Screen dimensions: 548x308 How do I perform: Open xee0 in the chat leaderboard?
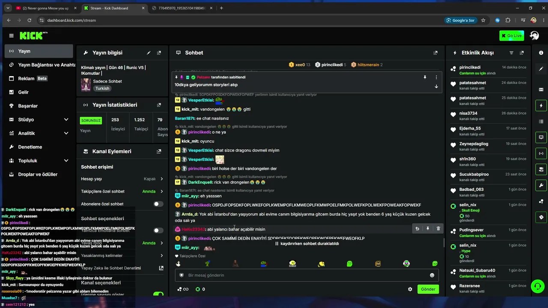click(x=299, y=65)
